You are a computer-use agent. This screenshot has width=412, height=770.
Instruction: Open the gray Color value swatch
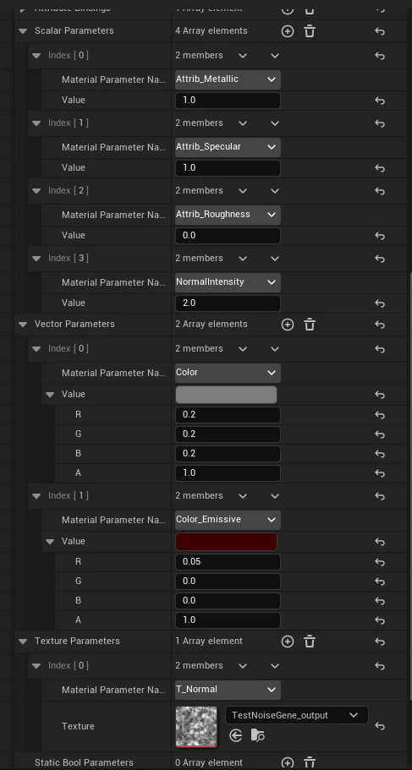pos(226,395)
